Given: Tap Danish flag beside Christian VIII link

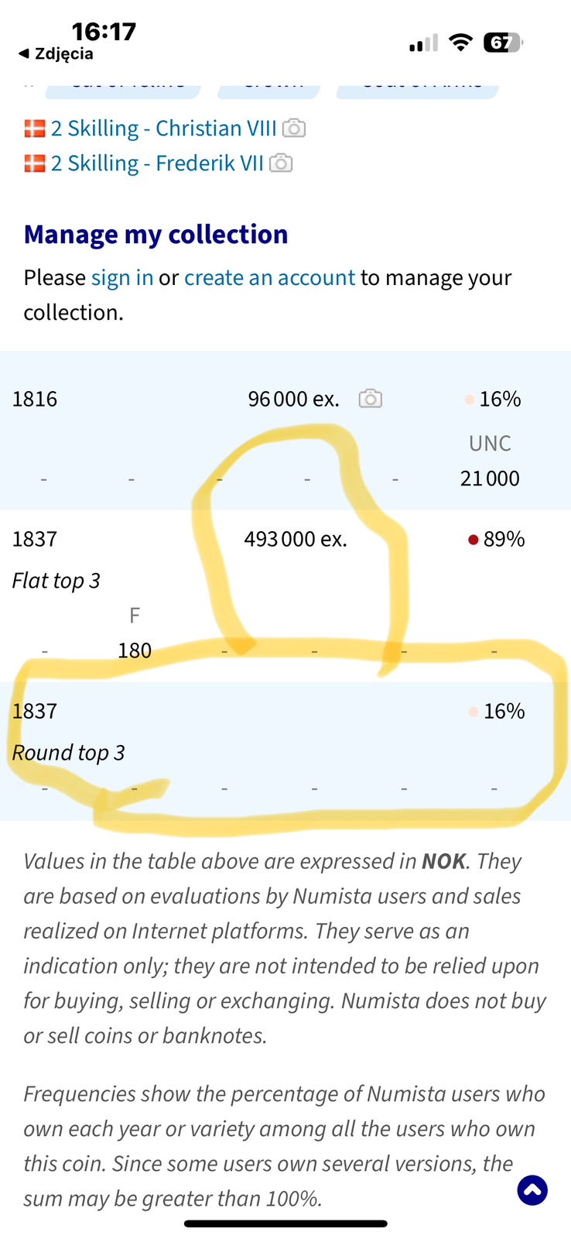Looking at the screenshot, I should click(35, 129).
